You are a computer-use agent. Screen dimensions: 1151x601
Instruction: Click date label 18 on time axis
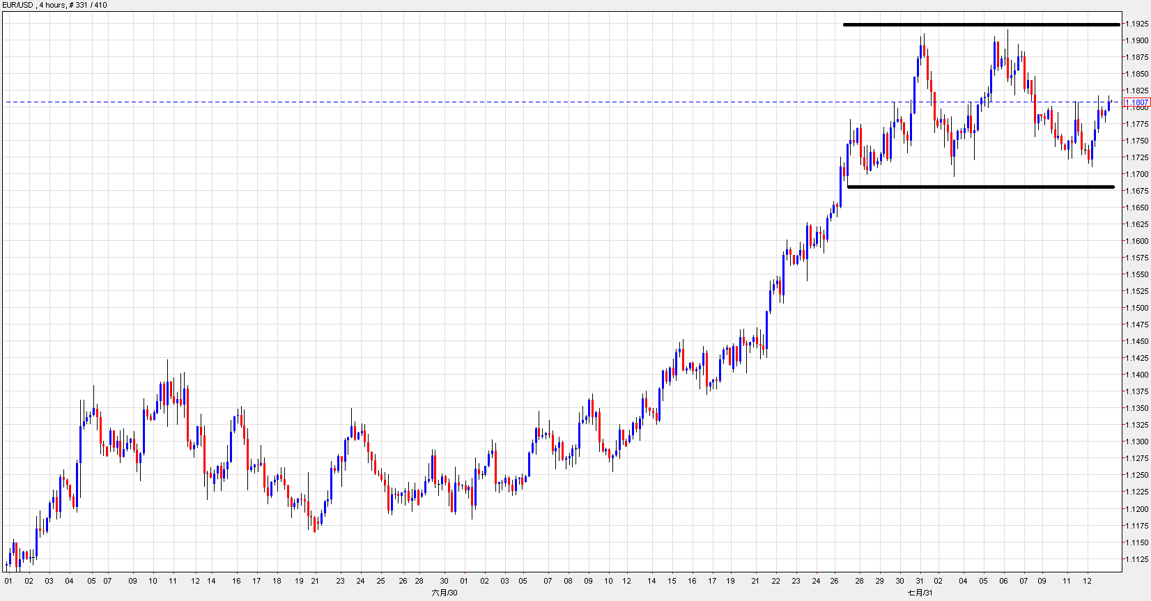(277, 581)
